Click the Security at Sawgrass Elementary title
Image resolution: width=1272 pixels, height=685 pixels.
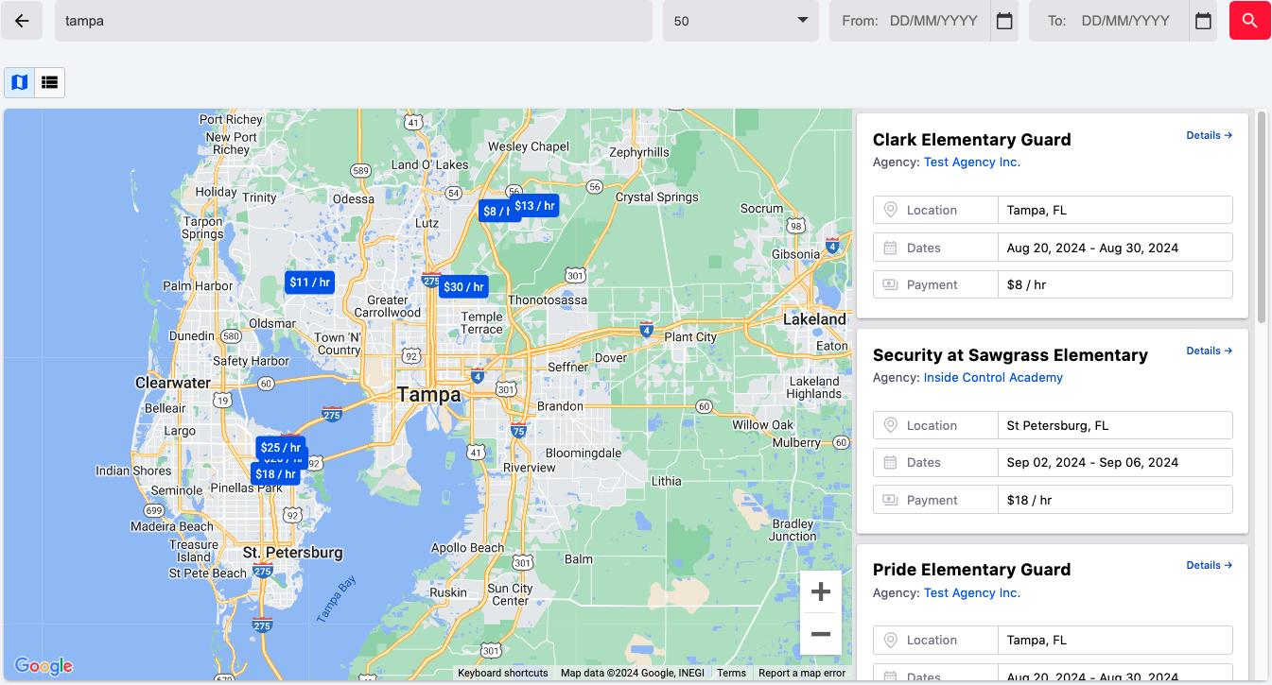pos(1010,355)
